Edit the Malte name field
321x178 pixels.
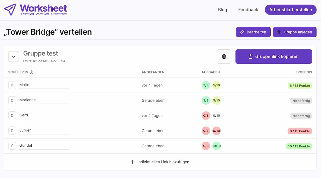(44, 85)
